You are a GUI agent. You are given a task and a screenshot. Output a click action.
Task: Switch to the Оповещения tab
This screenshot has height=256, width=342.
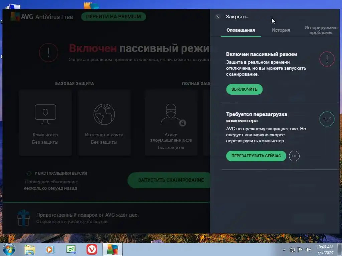[x=240, y=30]
